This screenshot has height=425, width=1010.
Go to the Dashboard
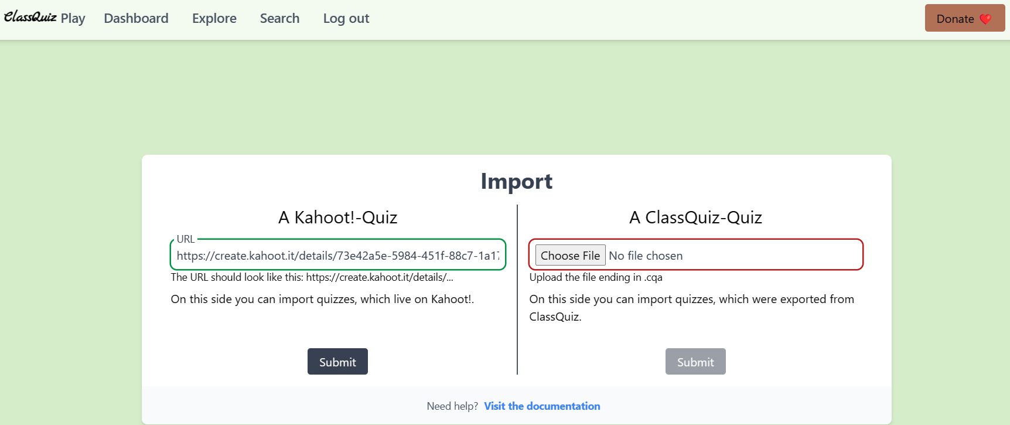[136, 18]
